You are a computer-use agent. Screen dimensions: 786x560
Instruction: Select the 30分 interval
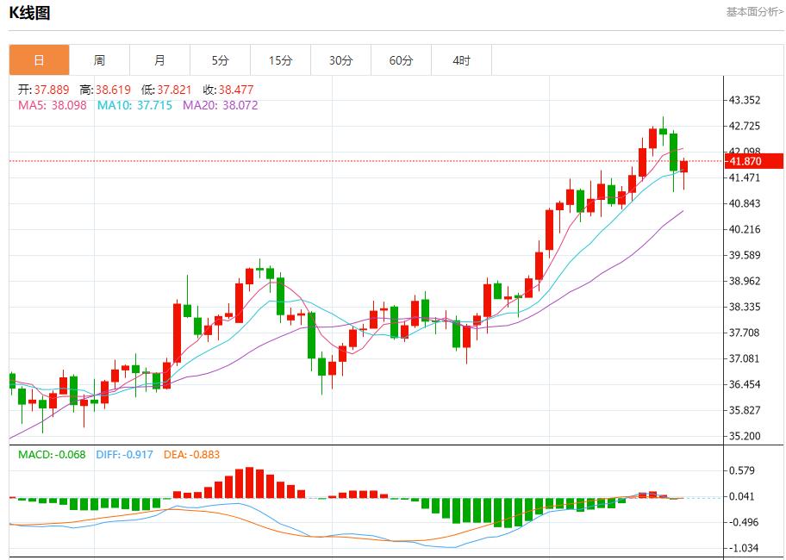(340, 60)
